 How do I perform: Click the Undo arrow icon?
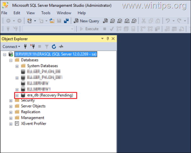point(168,21)
